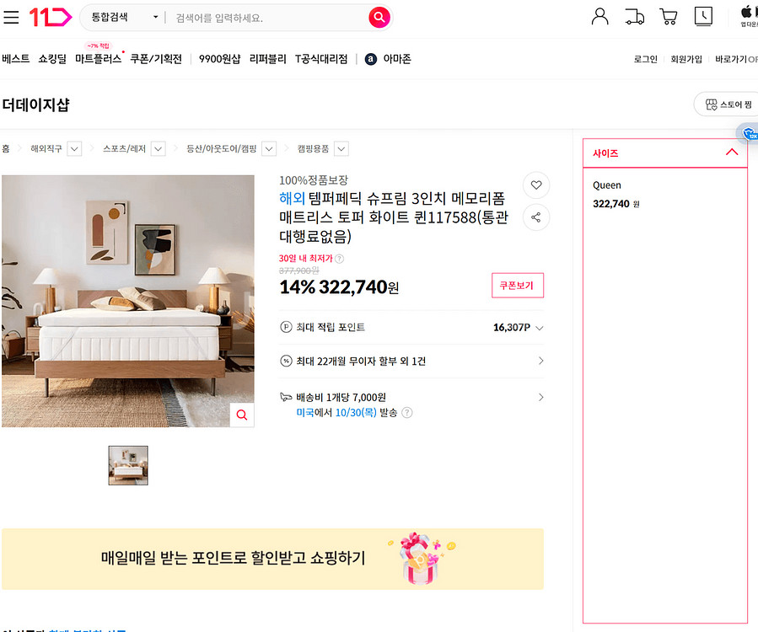The width and height of the screenshot is (758, 632).
Task: Open recently viewed items clock icon
Action: coord(703,17)
